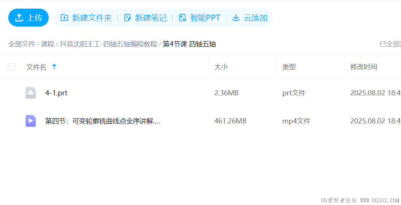The height and width of the screenshot is (205, 401).
Task: Click the prt文件 type cell
Action: pos(294,93)
